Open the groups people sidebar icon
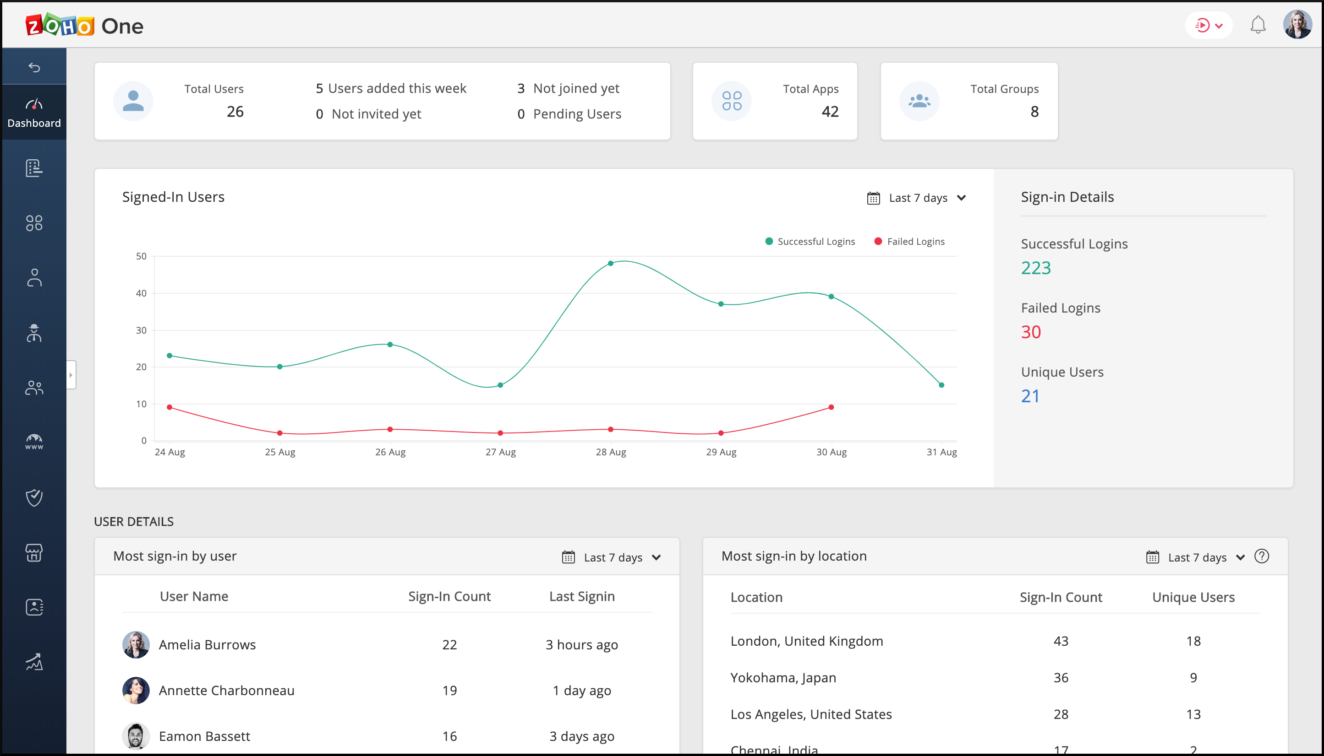 tap(34, 387)
